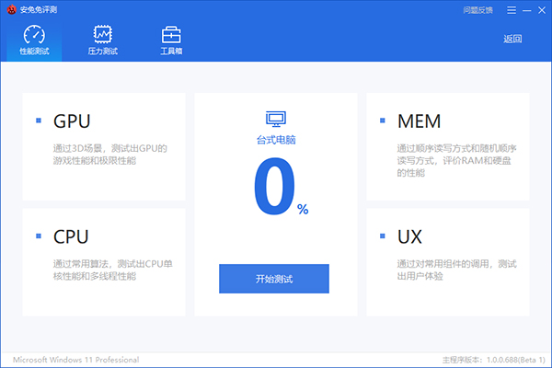The height and width of the screenshot is (368, 552).
Task: Open the 问题反馈 feedback link
Action: click(477, 10)
